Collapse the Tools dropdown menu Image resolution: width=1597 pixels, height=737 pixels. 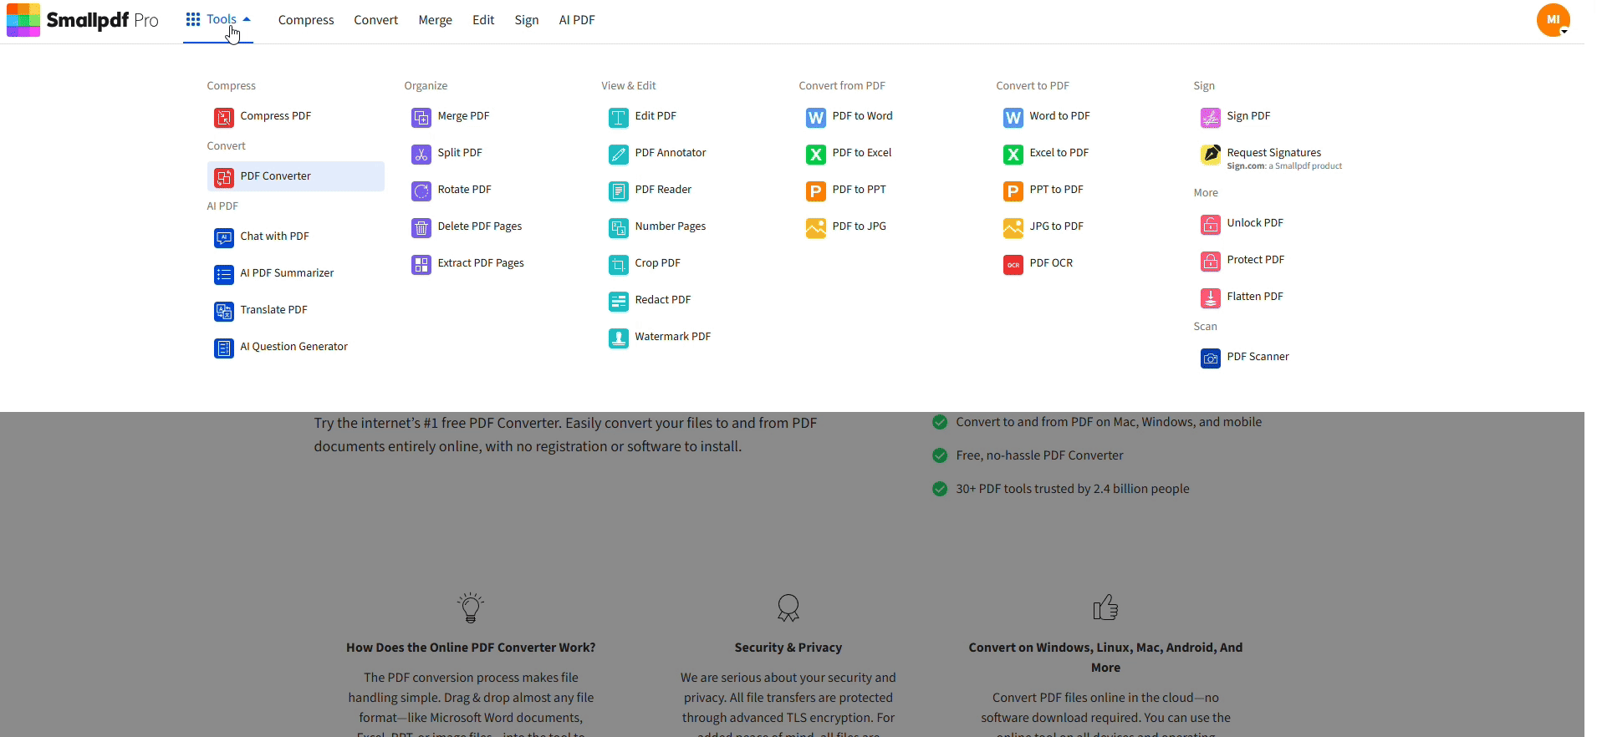[x=218, y=19]
